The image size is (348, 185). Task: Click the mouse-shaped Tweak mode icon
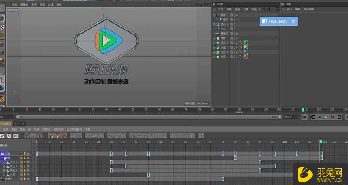click(2, 80)
